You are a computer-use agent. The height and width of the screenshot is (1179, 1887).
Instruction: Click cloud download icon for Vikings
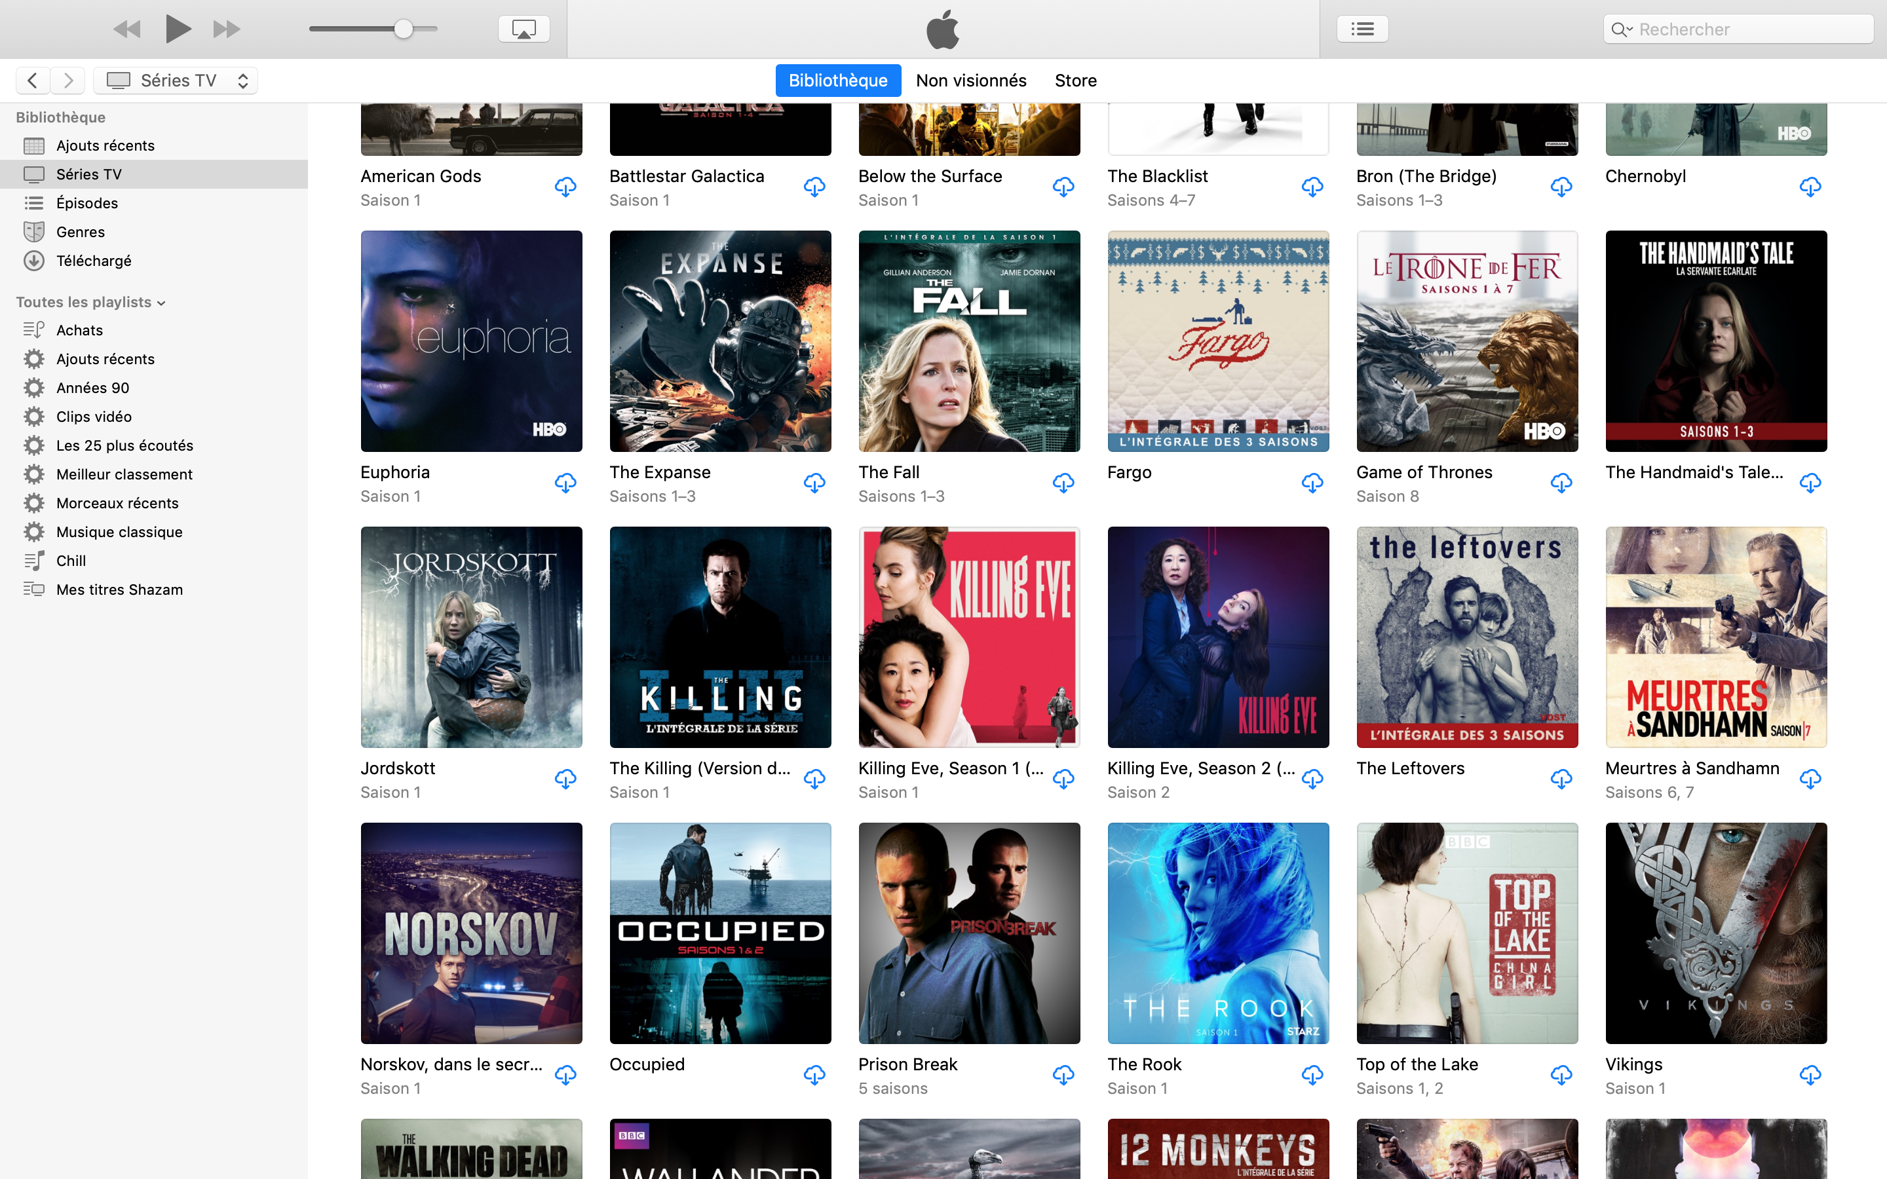(1810, 1076)
